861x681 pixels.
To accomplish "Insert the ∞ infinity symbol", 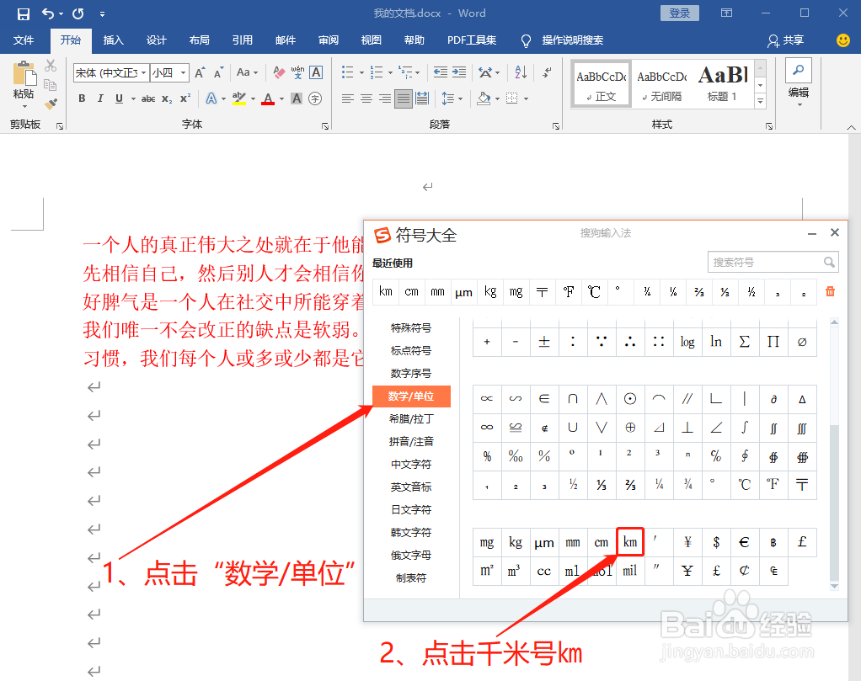I will [487, 428].
